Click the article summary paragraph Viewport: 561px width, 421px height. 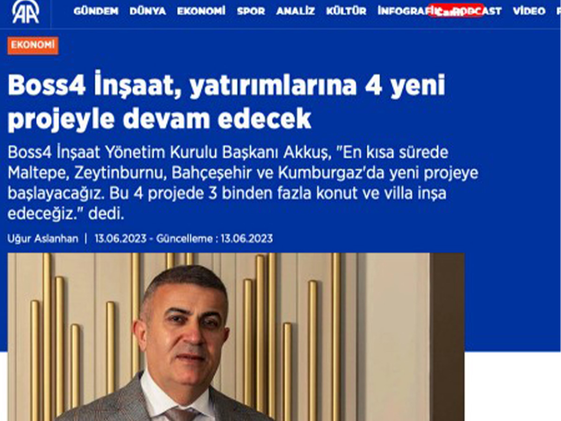point(242,183)
